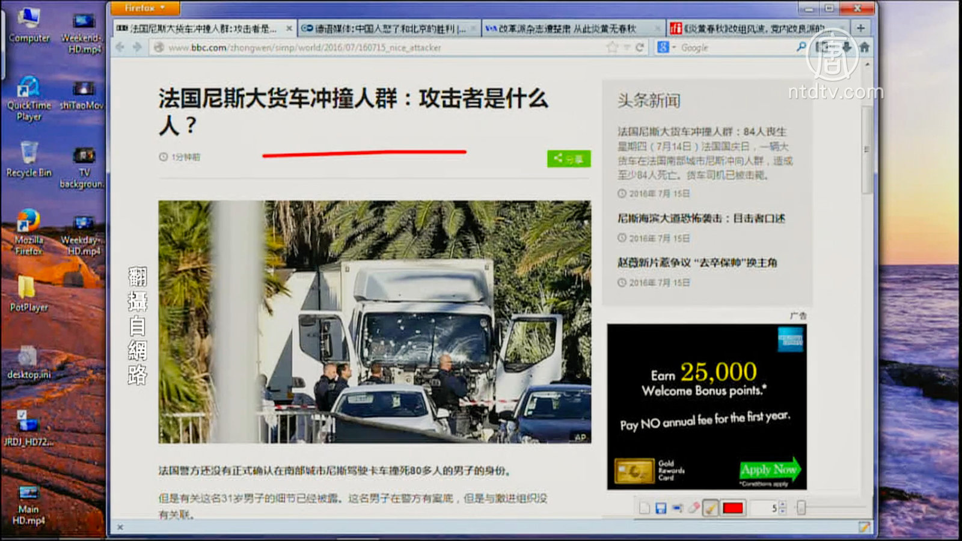Click the search magnifier icon in Google box
Image resolution: width=962 pixels, height=541 pixels.
[x=801, y=47]
